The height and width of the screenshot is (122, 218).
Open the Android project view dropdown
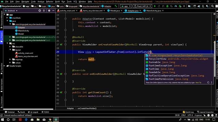(x=11, y=11)
